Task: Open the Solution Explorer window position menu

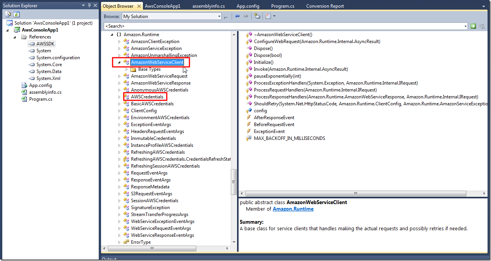Action: 84,6
